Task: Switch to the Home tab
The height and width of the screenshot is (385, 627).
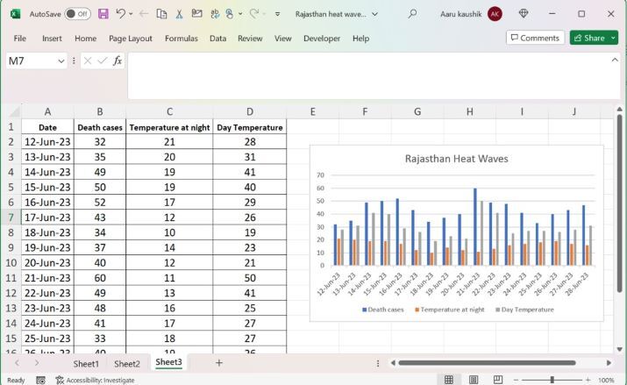Action: (86, 39)
